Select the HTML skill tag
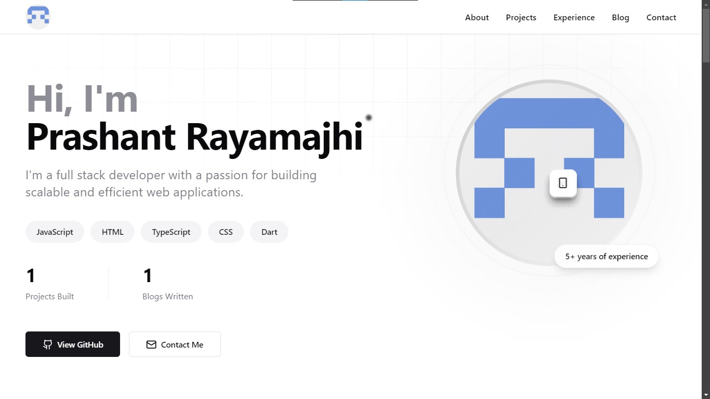Screen dimensions: 710x399 click(112, 232)
